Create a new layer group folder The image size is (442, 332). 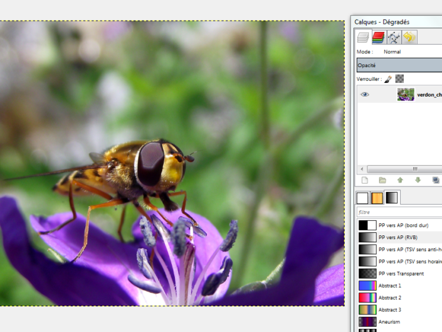tap(382, 180)
